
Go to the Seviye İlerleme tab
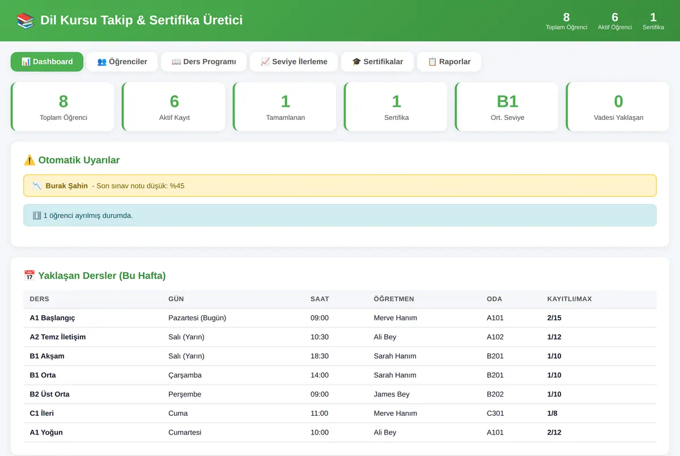point(294,62)
